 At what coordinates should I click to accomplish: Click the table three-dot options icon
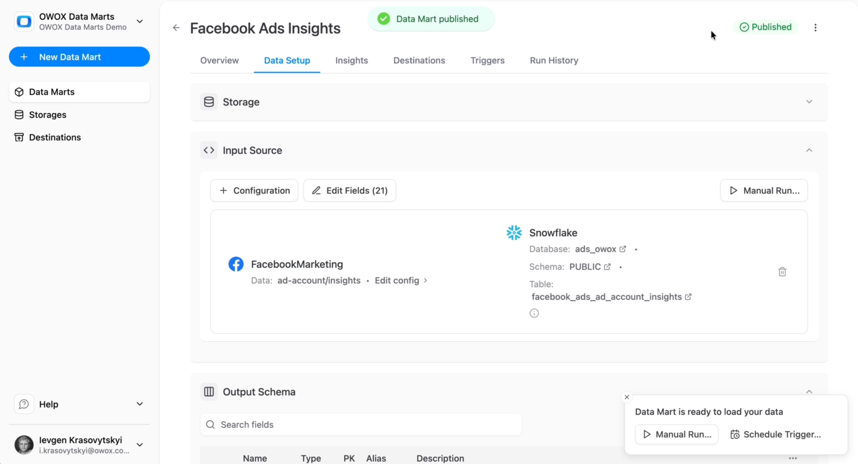pos(793,458)
